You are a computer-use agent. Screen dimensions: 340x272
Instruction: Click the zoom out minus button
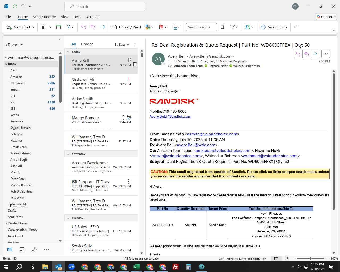[x=295, y=258]
